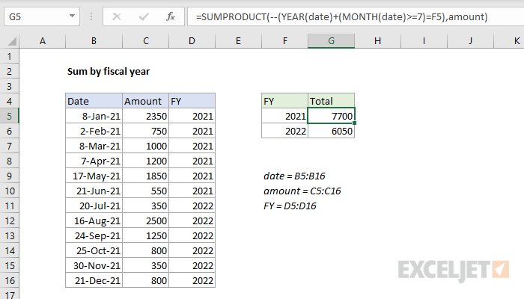Select column J header
The height and width of the screenshot is (299, 524).
point(471,41)
